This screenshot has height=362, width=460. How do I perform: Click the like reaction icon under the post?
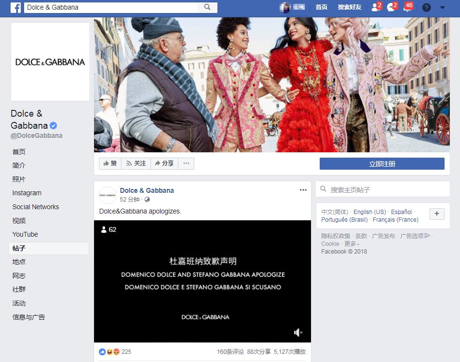click(x=102, y=352)
